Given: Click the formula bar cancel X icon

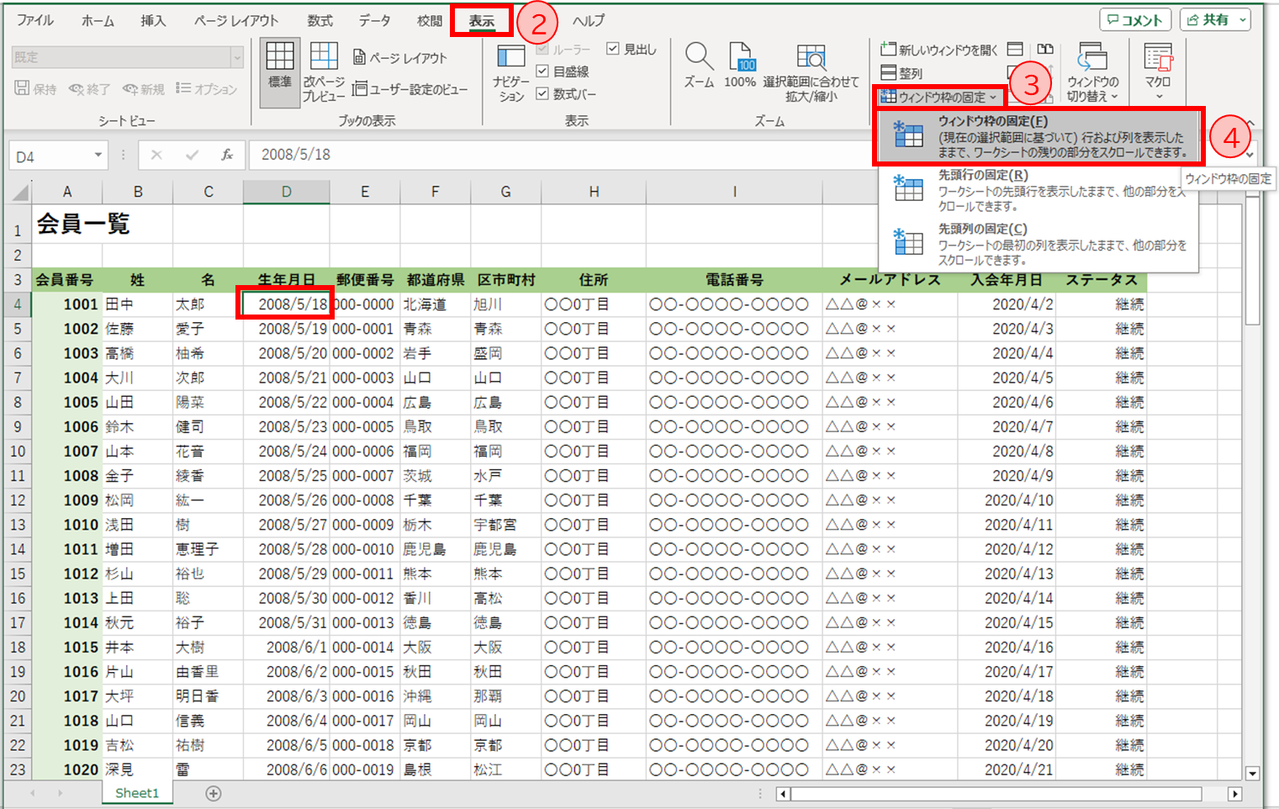Looking at the screenshot, I should (x=156, y=155).
